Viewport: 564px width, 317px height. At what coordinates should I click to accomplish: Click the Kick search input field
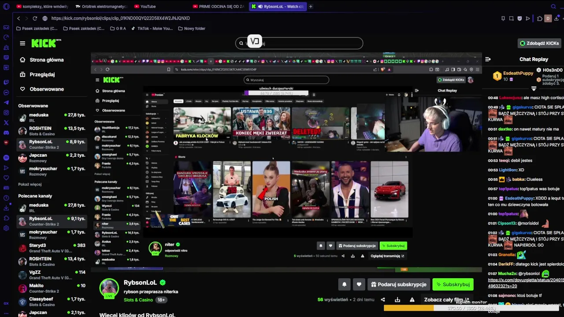(299, 43)
